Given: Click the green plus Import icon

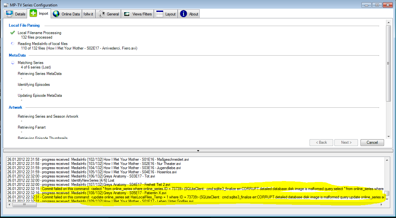Looking at the screenshot, I should 33,14.
